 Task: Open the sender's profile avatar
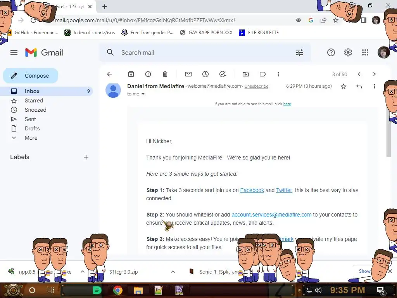113,90
